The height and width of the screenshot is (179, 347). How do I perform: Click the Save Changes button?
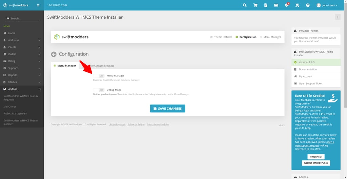click(167, 109)
